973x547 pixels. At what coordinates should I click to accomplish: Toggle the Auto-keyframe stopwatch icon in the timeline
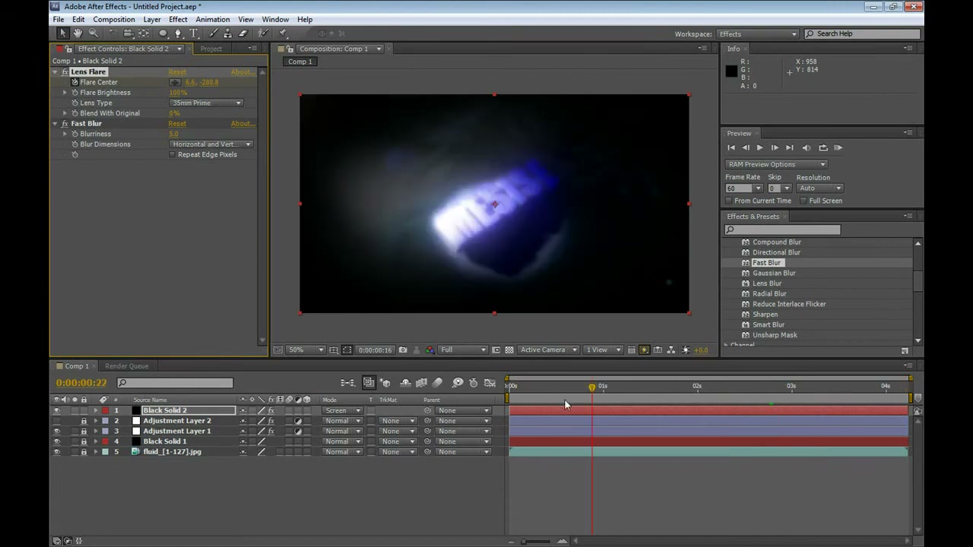(474, 383)
